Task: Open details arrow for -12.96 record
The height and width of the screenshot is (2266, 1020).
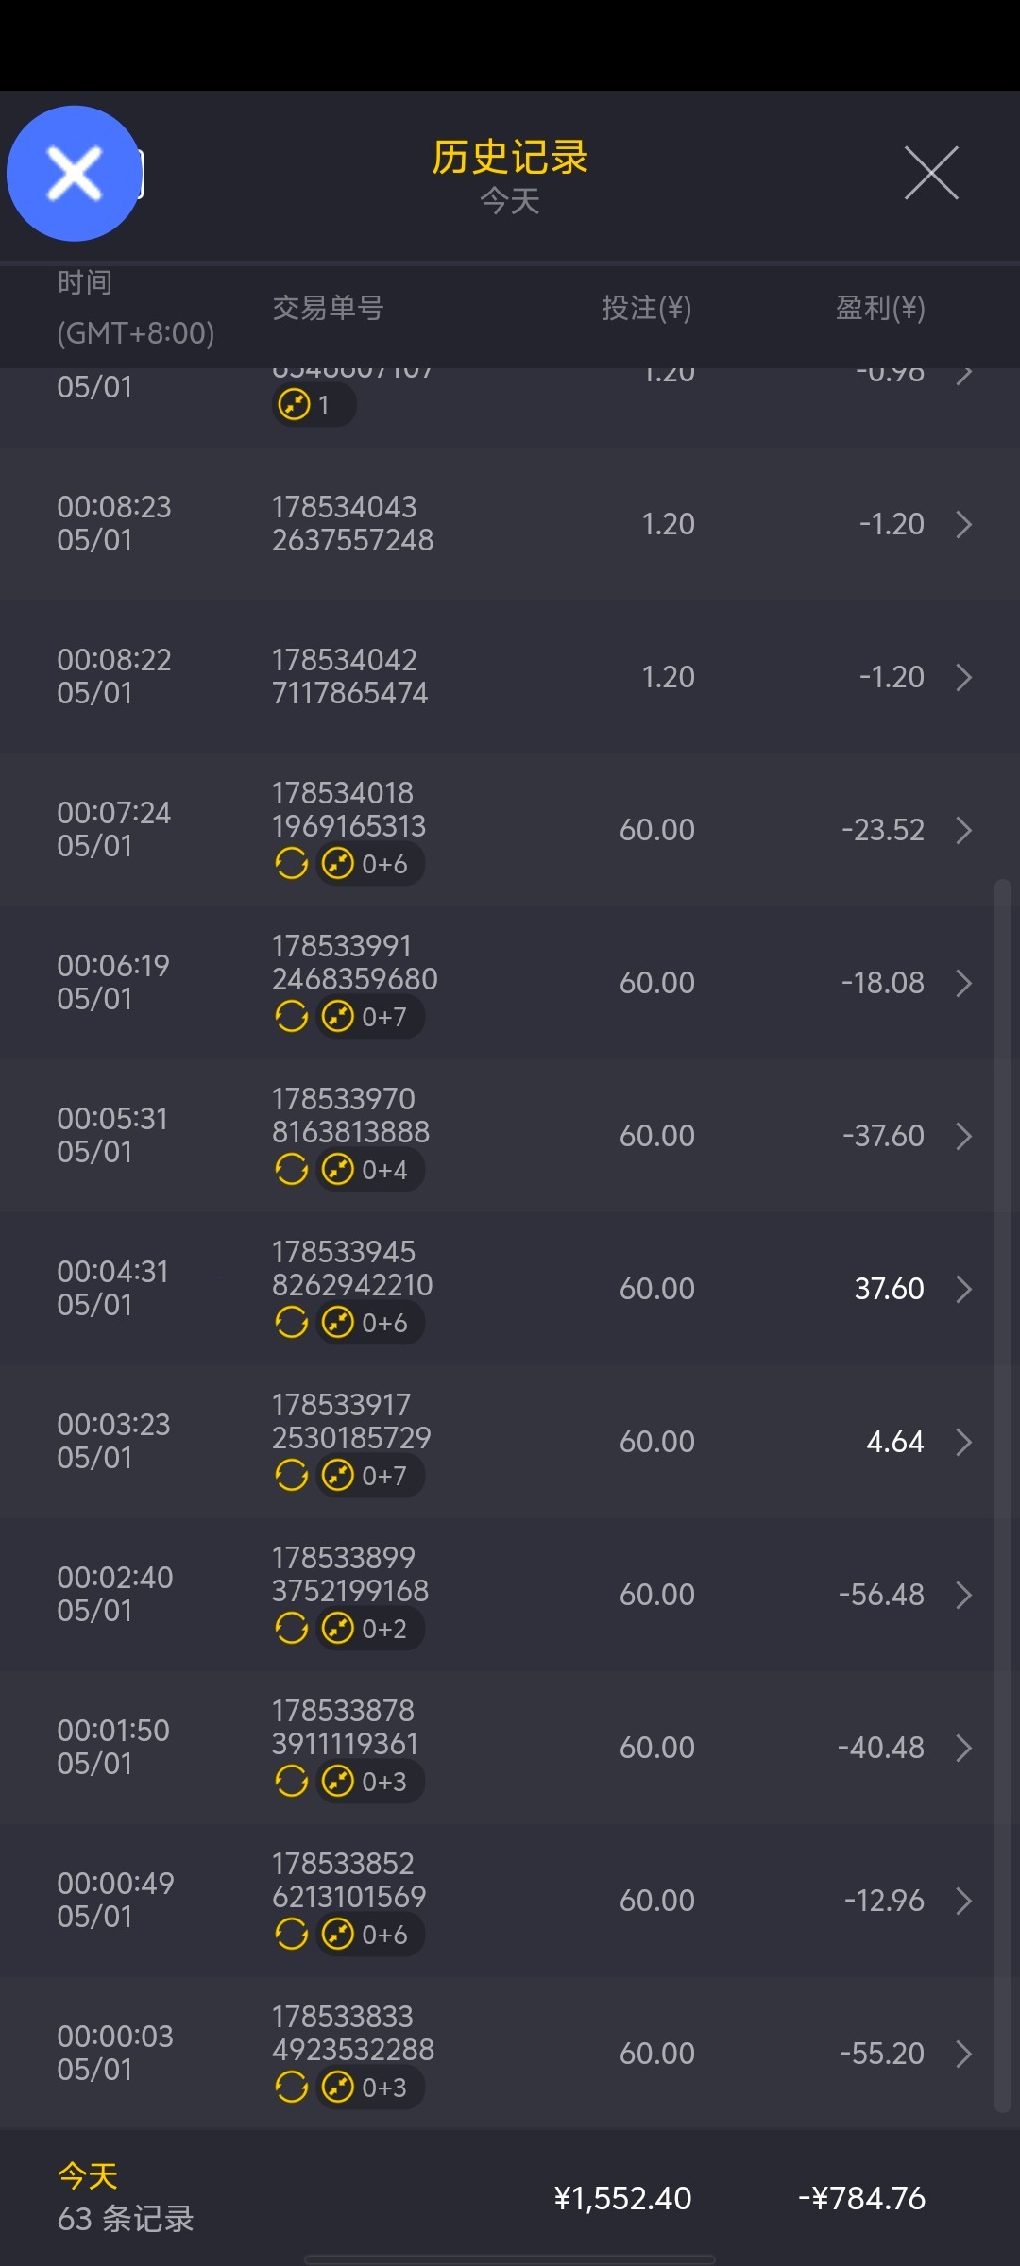Action: click(963, 1901)
